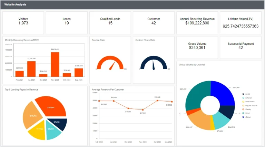Select the Oct 2023 bar in MRR chart

coord(67,75)
